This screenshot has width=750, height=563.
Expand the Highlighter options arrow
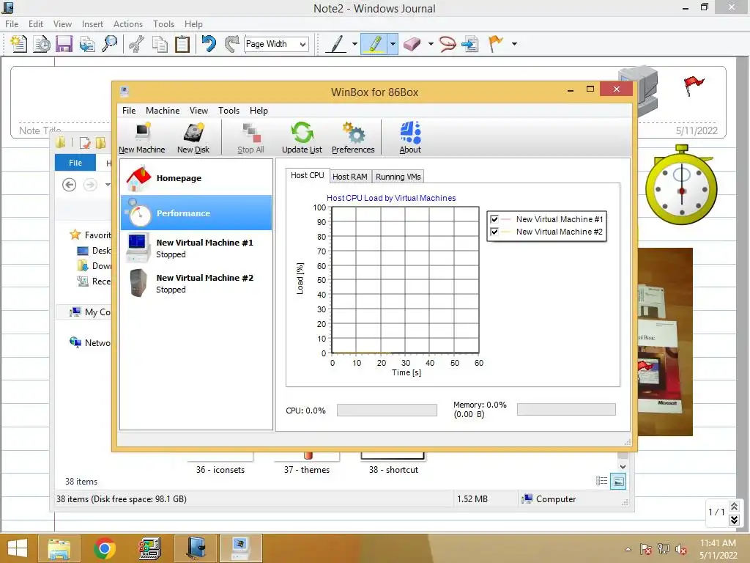(x=393, y=44)
